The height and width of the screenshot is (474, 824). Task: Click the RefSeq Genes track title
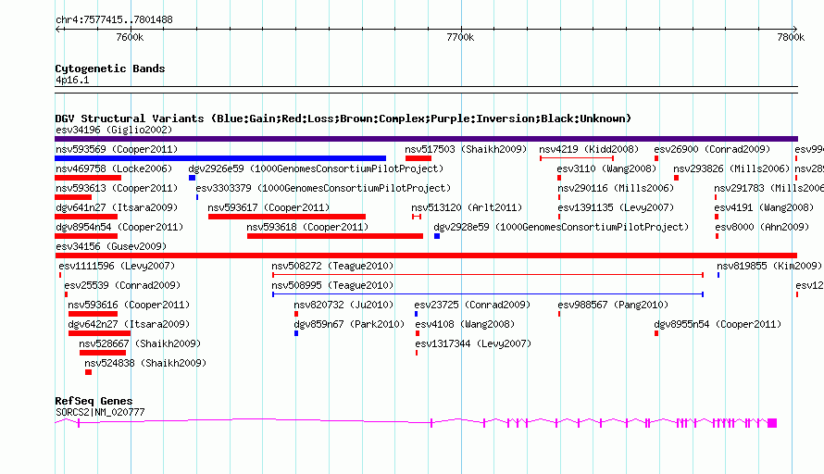94,401
